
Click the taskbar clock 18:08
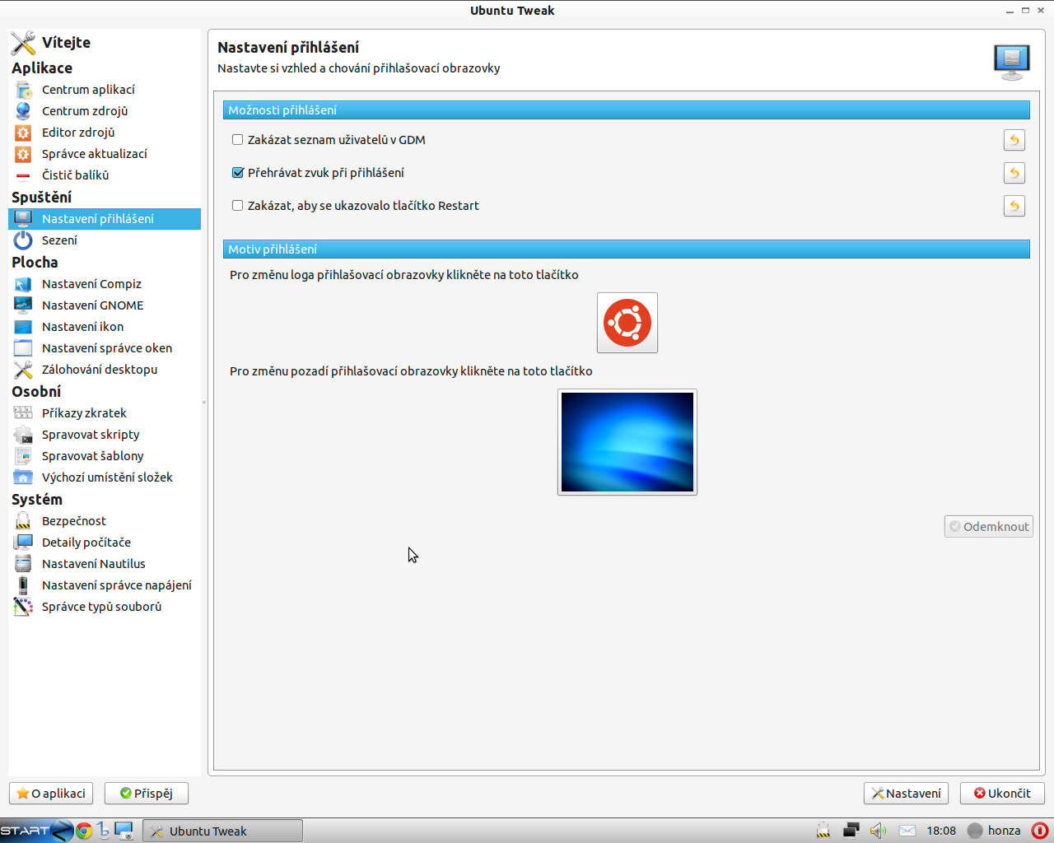tap(941, 831)
